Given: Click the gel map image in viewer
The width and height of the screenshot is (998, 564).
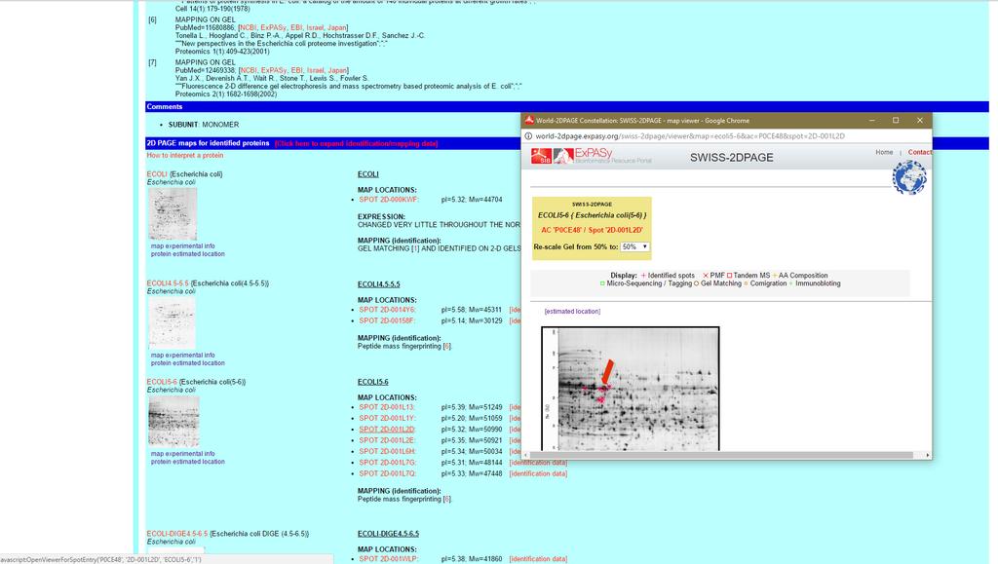Looking at the screenshot, I should 631,389.
